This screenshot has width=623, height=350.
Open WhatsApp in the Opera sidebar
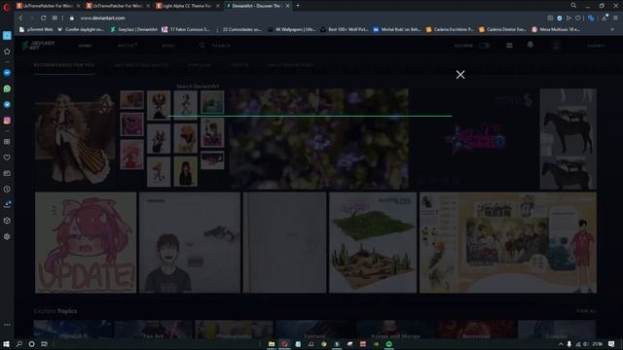[7, 88]
